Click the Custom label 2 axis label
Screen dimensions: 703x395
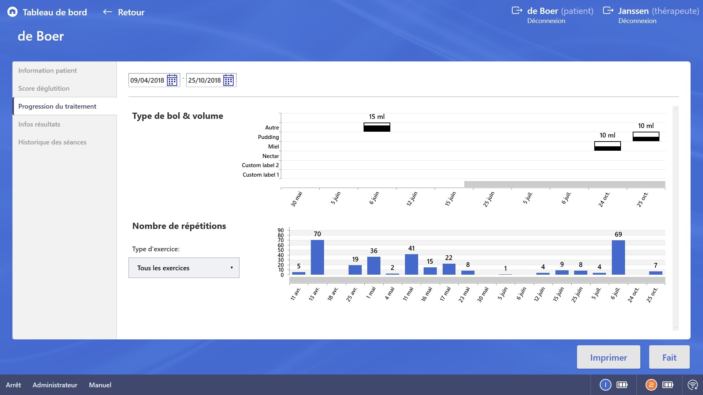click(x=260, y=165)
